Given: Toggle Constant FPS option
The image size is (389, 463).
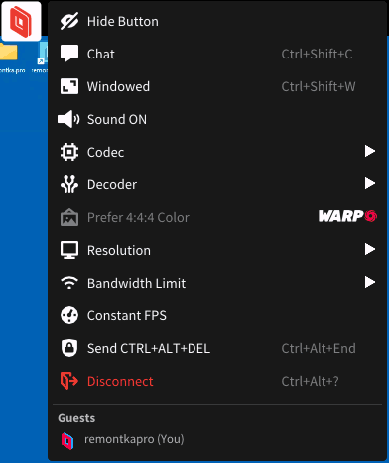Looking at the screenshot, I should click(217, 315).
